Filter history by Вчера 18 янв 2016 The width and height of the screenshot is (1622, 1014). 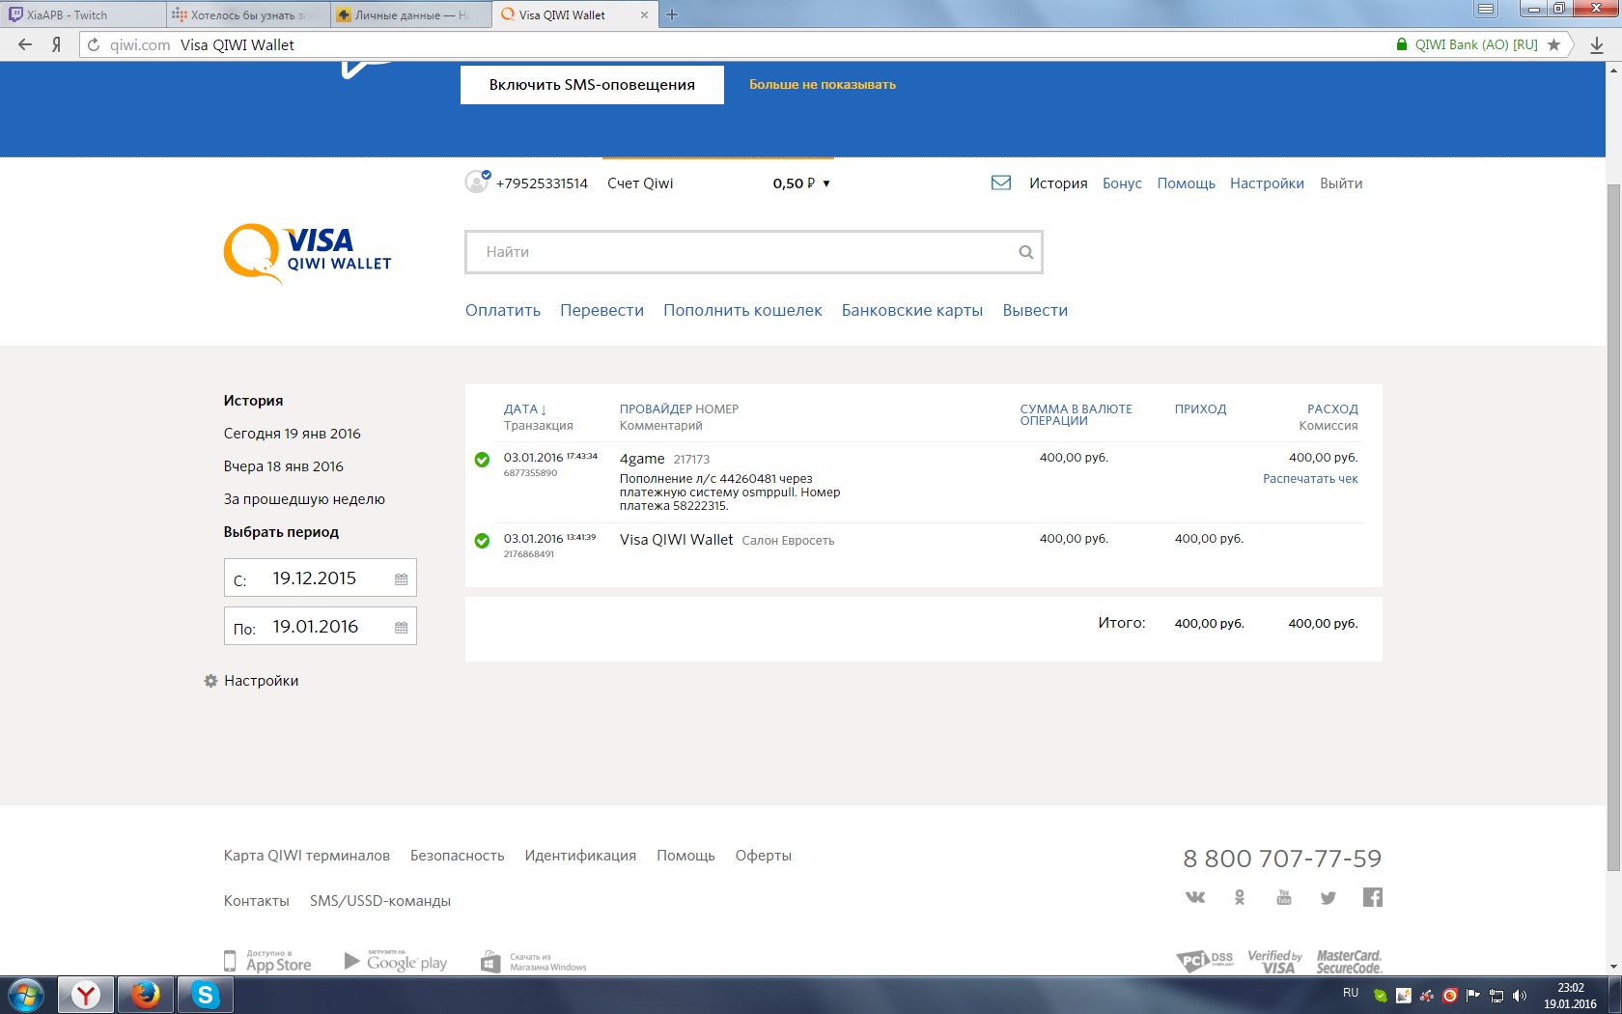click(x=284, y=466)
